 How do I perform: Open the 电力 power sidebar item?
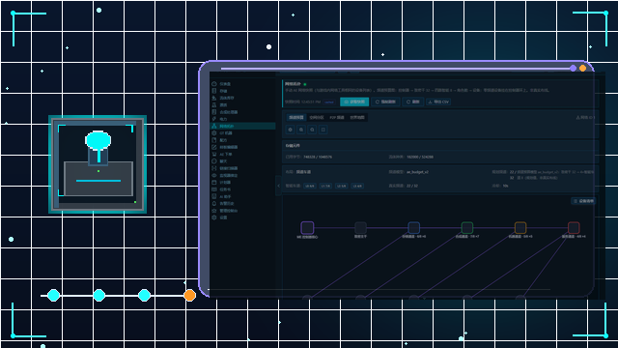242,119
